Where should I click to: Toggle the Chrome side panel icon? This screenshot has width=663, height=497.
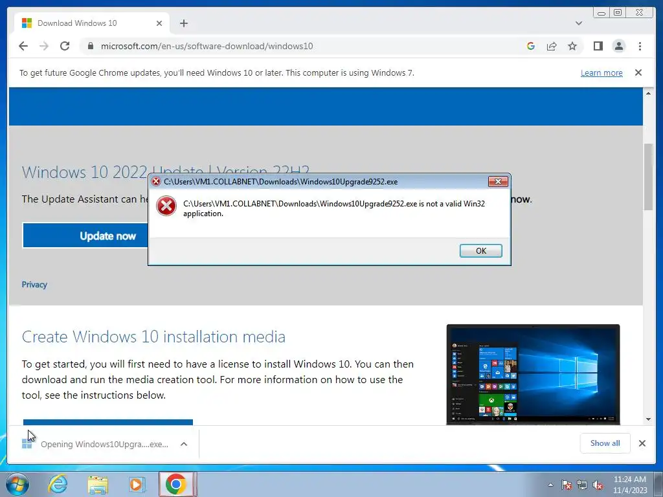[x=598, y=46]
